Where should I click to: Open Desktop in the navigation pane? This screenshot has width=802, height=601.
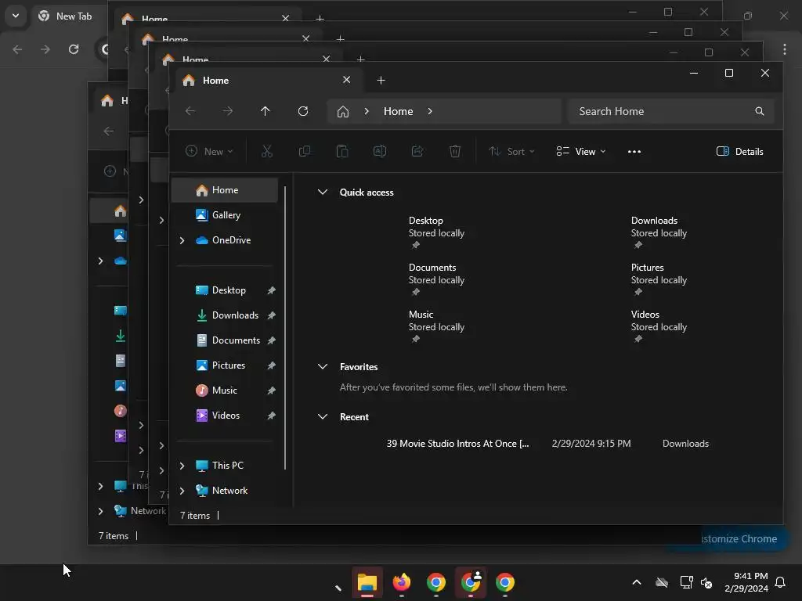(225, 290)
